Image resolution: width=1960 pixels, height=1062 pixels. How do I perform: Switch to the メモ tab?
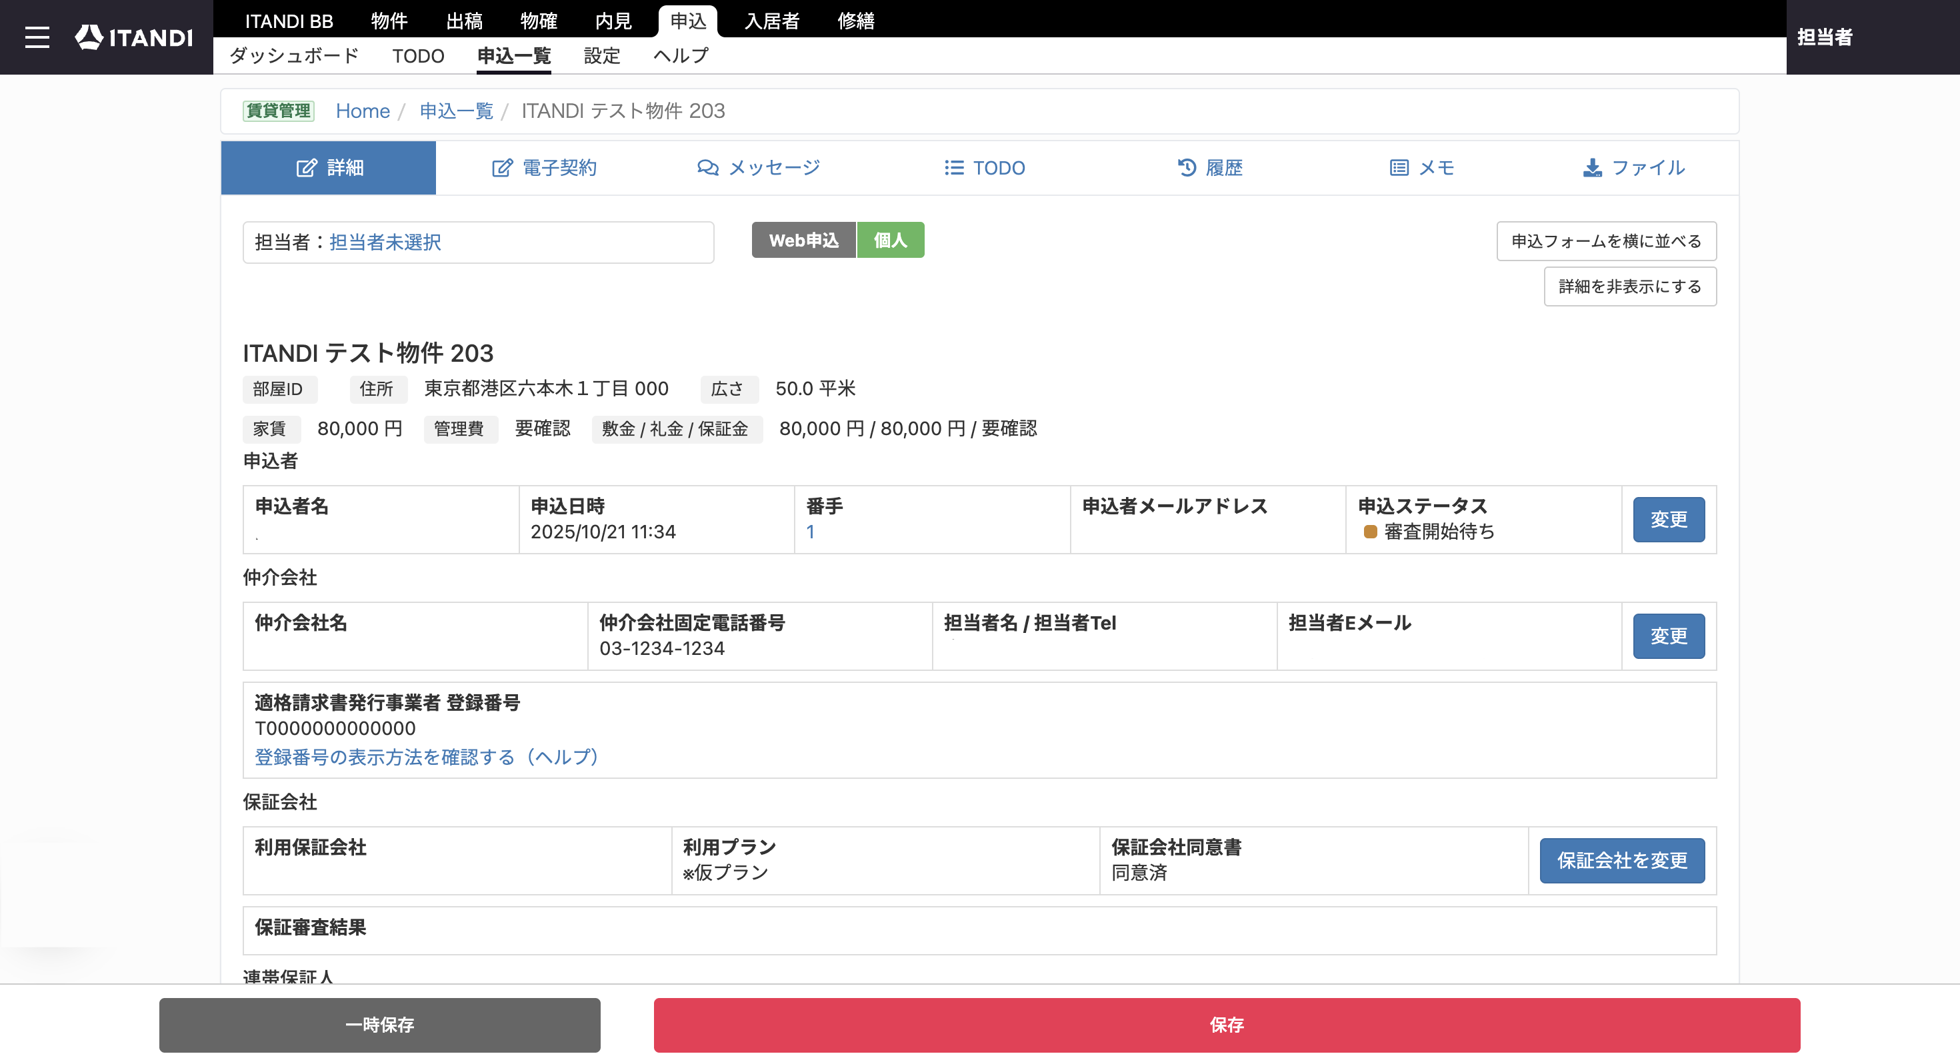tap(1421, 168)
